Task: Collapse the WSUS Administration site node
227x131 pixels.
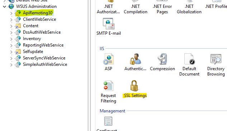Action: pyautogui.click(x=5, y=6)
